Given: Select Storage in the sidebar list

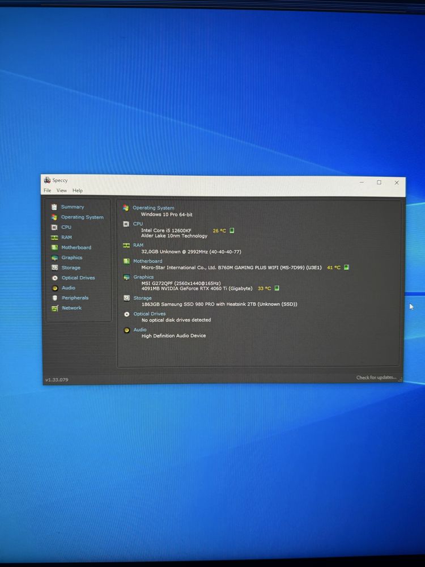Looking at the screenshot, I should [71, 268].
